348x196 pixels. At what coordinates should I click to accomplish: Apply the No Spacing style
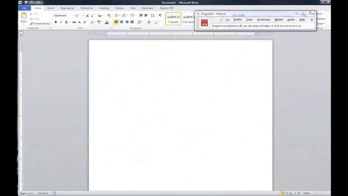[188, 19]
